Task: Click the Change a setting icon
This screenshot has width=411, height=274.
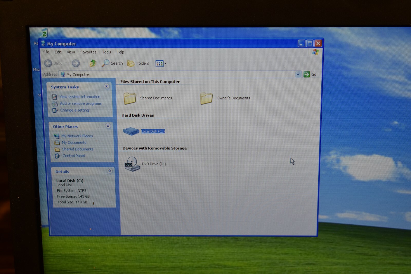Action: coord(55,110)
